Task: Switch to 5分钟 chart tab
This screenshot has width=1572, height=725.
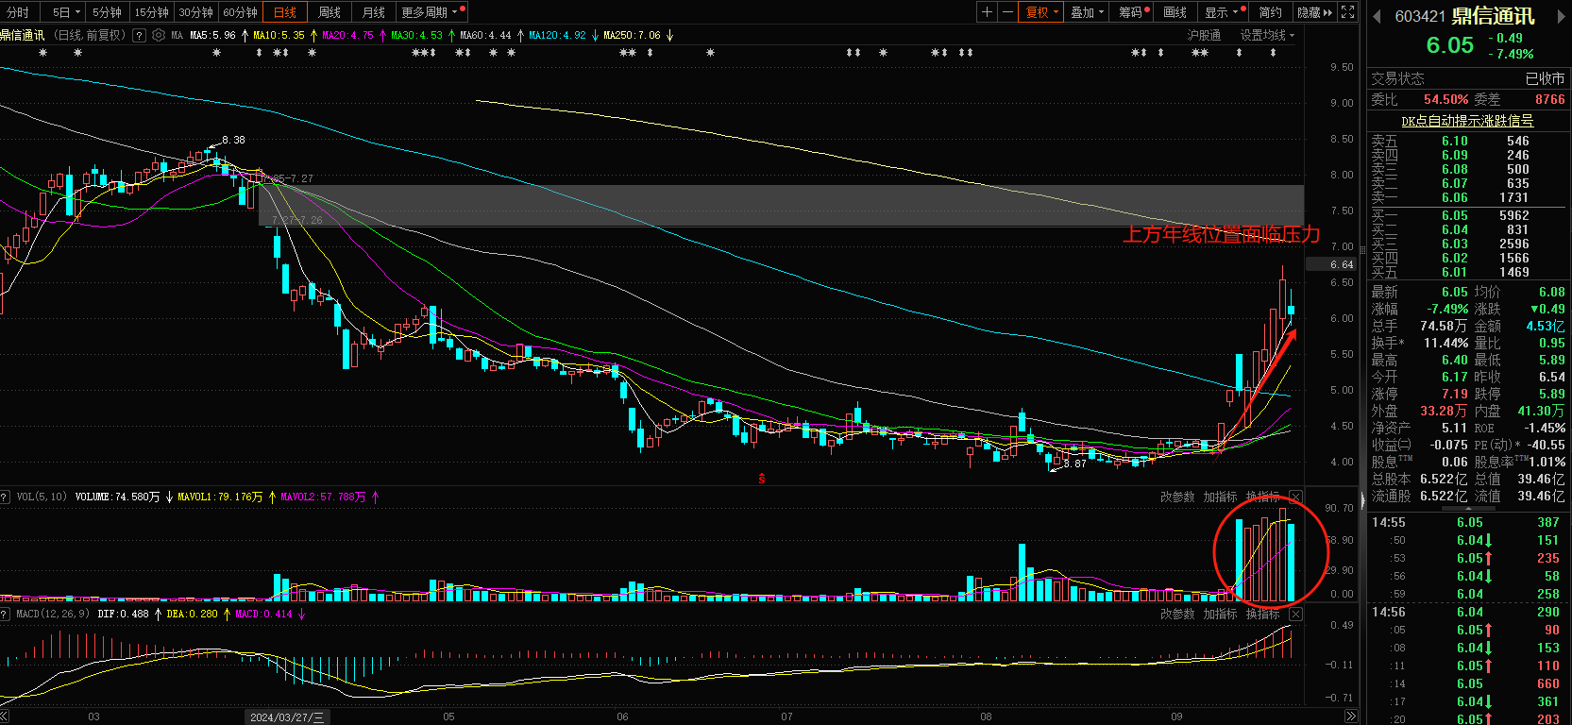Action: (107, 12)
